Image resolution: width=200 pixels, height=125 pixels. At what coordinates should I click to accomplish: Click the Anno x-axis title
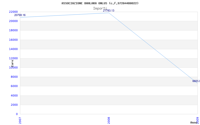pyautogui.click(x=193, y=122)
